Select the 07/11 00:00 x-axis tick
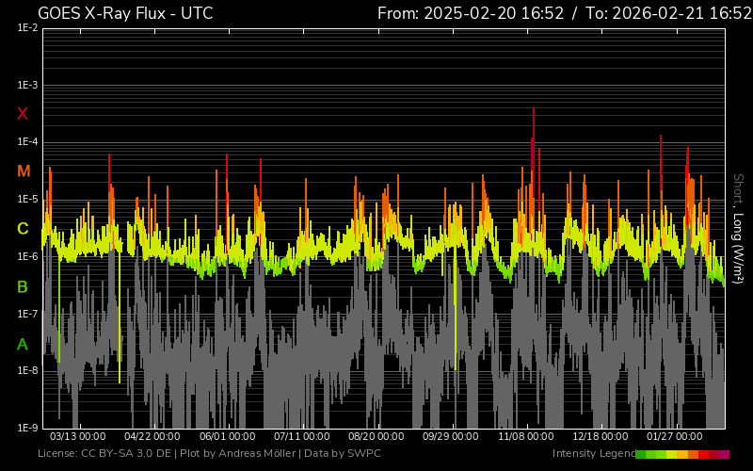753x471 pixels. coord(301,437)
